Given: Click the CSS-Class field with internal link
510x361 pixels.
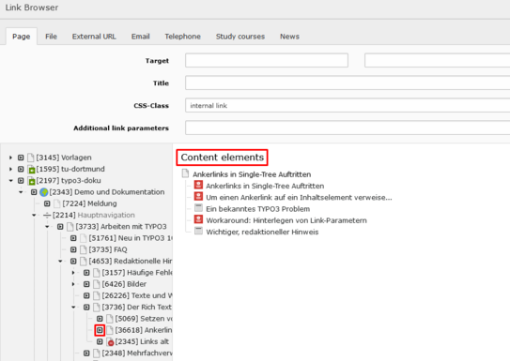Looking at the screenshot, I should (x=348, y=105).
